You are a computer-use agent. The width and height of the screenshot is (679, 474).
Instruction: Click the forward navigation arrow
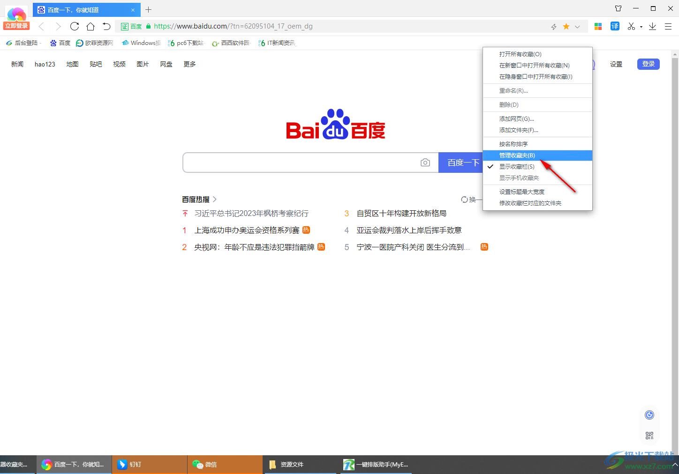pyautogui.click(x=58, y=26)
